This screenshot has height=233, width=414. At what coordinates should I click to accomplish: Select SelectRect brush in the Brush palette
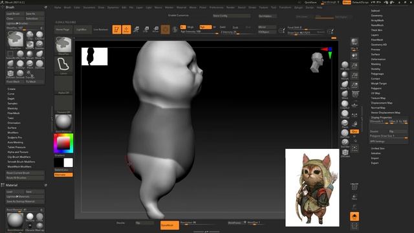coord(10,54)
